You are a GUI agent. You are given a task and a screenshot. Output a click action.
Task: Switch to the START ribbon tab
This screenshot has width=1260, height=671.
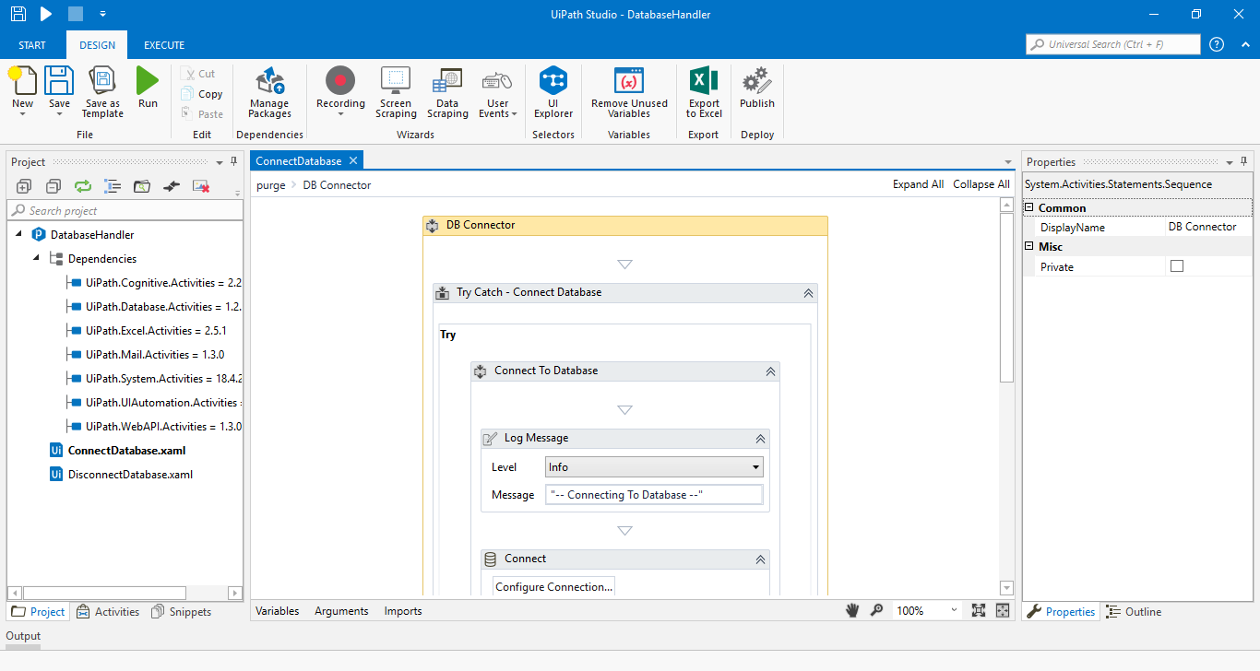tap(32, 45)
